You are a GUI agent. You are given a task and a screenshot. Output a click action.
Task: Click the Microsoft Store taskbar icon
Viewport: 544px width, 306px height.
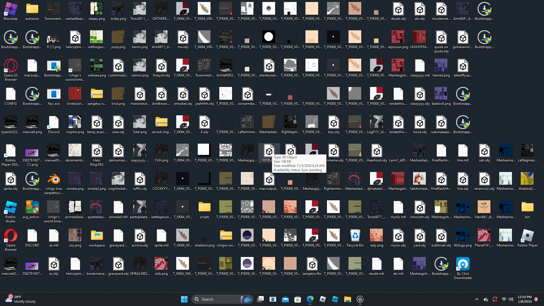point(298,299)
